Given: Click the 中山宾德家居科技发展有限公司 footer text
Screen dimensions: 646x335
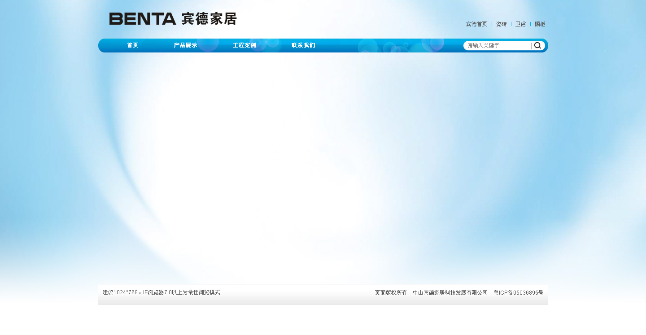Looking at the screenshot, I should click(450, 293).
